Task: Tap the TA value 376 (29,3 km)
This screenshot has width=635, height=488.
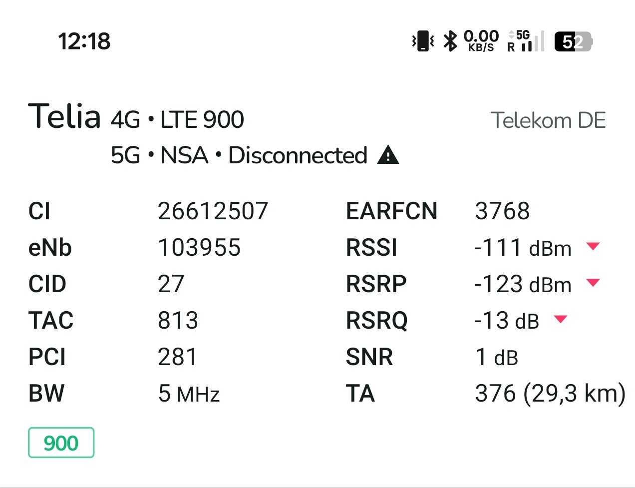Action: [550, 393]
